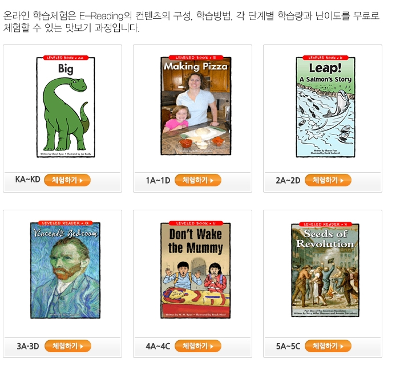Open the Big dinosaur book cover

point(66,107)
